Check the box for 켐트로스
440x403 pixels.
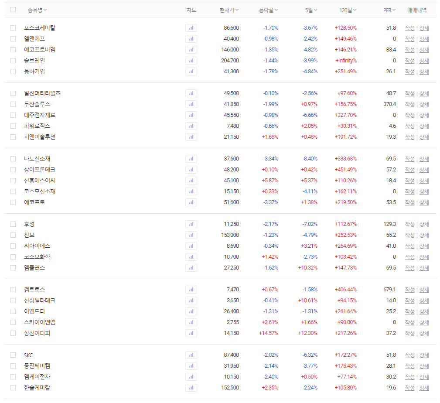[x=13, y=289]
